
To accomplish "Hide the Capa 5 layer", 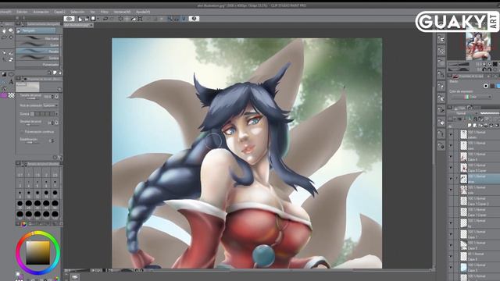I will (x=451, y=267).
